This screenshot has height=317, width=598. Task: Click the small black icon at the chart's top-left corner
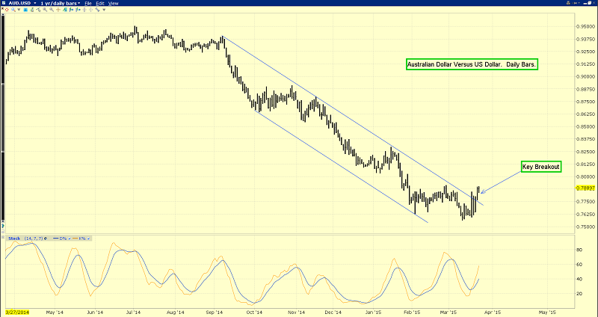(x=3, y=14)
